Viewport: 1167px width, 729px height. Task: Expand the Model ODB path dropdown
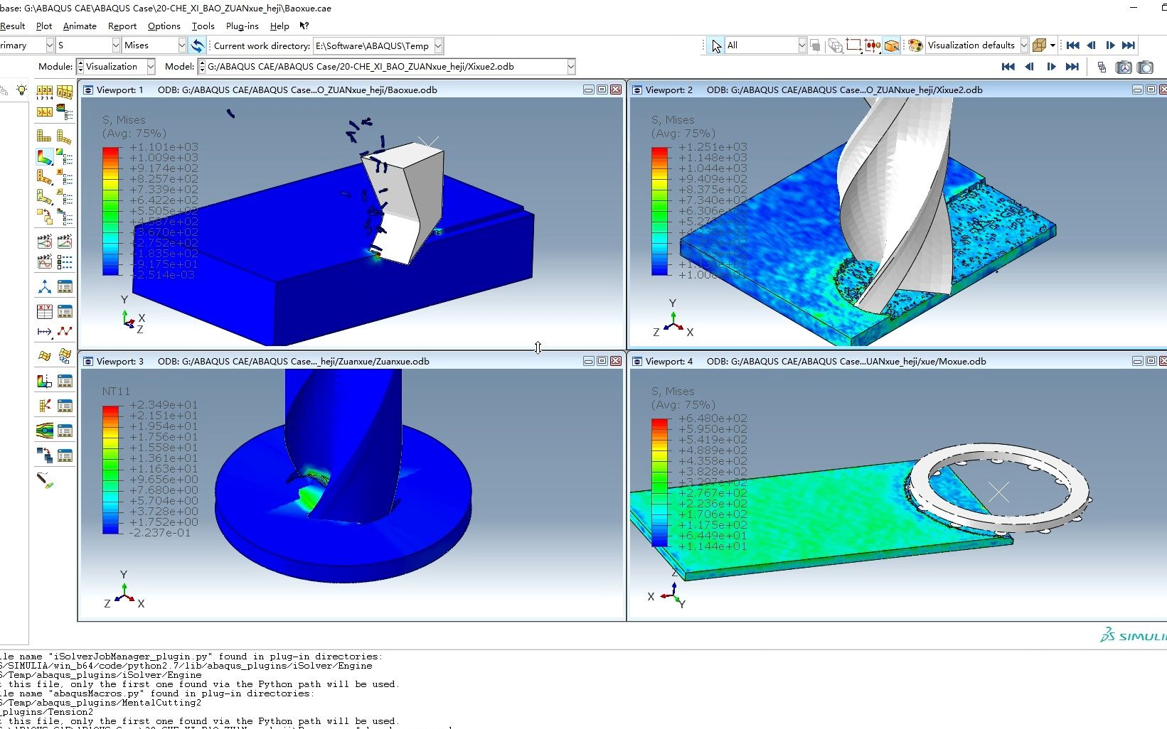click(x=570, y=67)
